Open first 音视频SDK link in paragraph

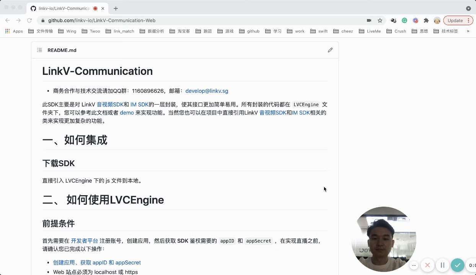(110, 104)
